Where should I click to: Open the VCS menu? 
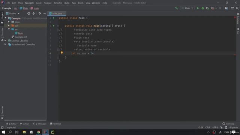[x=88, y=3]
